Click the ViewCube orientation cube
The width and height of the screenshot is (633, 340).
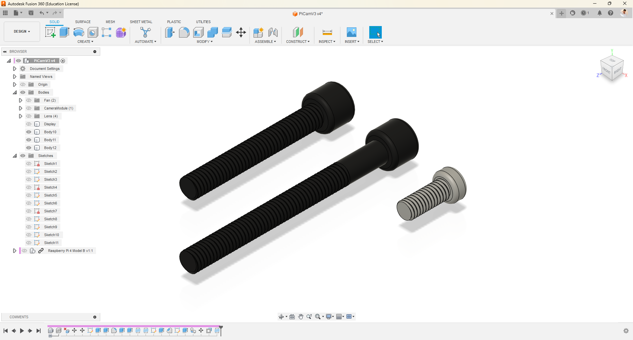click(x=612, y=68)
